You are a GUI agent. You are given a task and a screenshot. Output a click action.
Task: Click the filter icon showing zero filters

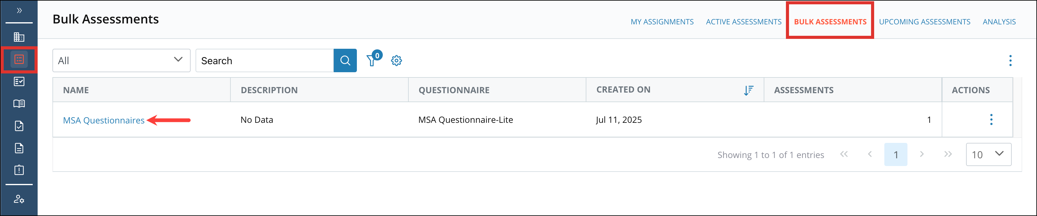(x=372, y=60)
